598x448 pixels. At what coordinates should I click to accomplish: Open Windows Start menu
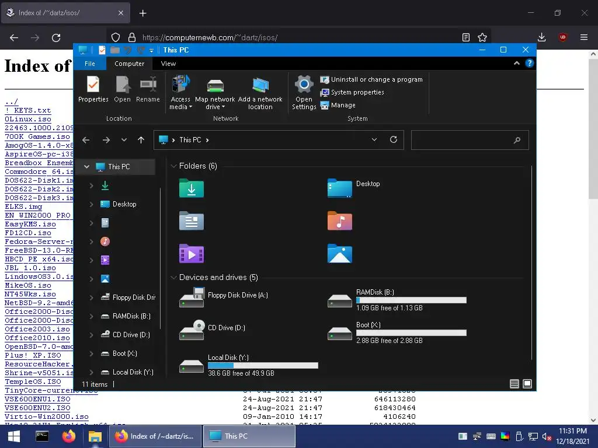[14, 436]
